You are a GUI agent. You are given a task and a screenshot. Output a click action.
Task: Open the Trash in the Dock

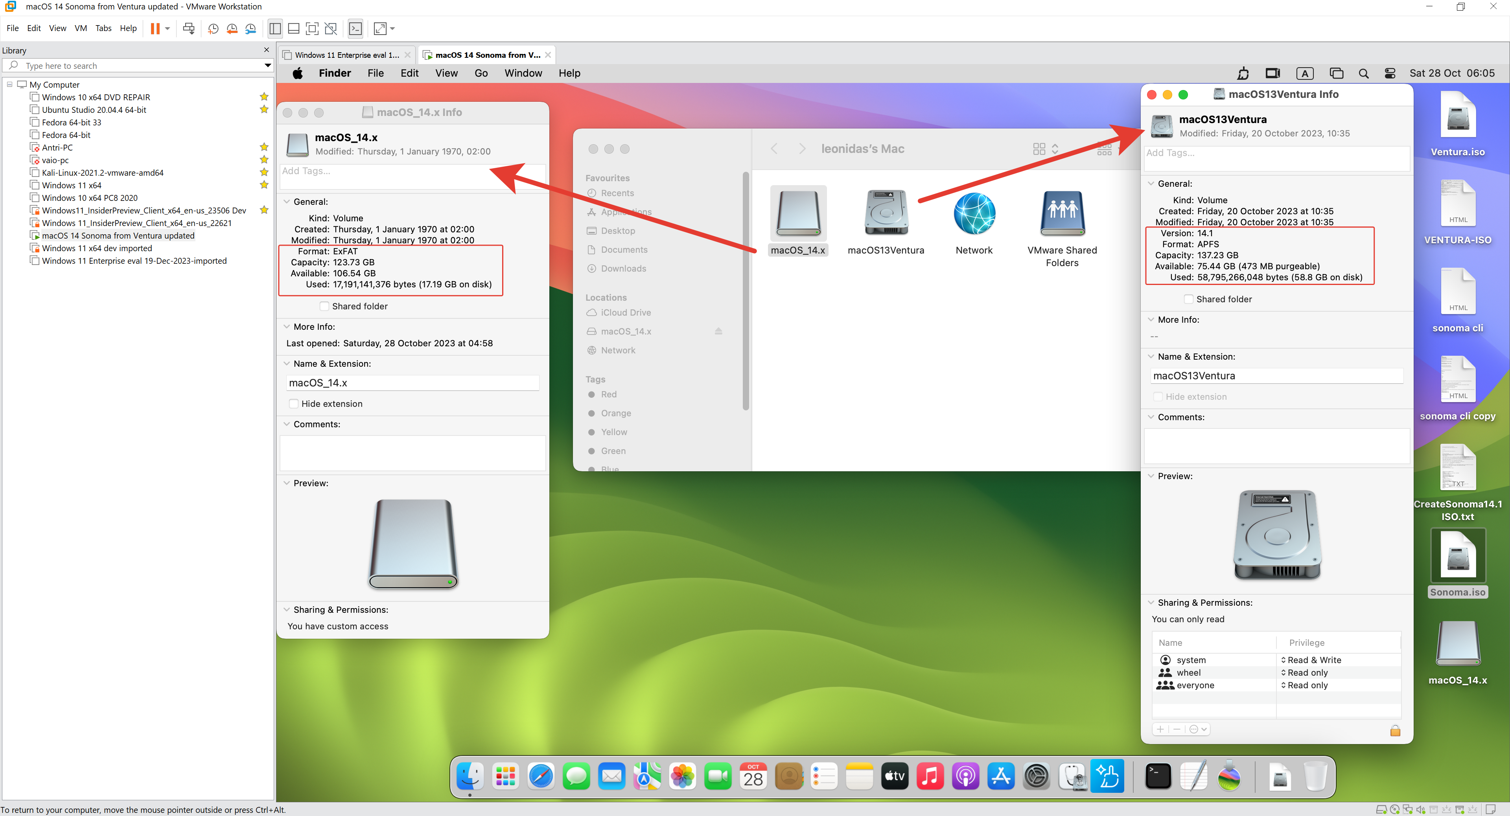[x=1315, y=776]
